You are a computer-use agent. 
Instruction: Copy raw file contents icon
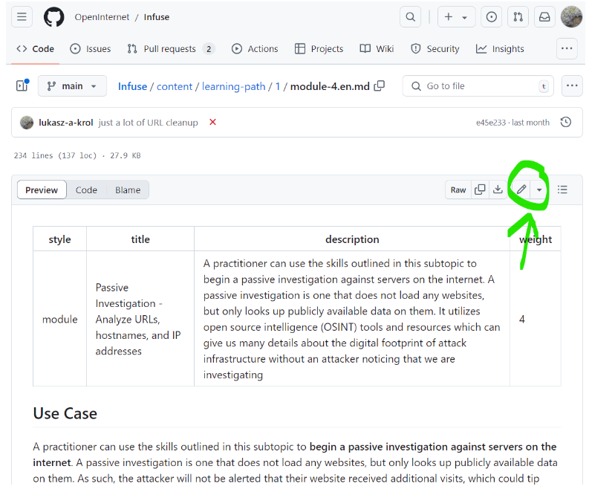tap(480, 190)
